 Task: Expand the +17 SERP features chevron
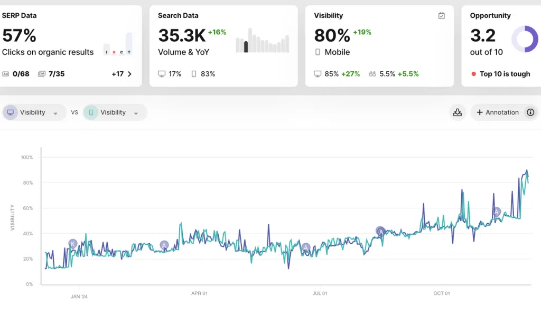[x=129, y=74]
